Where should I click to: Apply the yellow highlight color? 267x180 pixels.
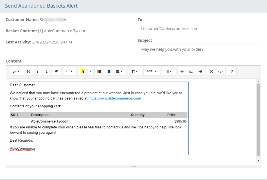[83, 71]
